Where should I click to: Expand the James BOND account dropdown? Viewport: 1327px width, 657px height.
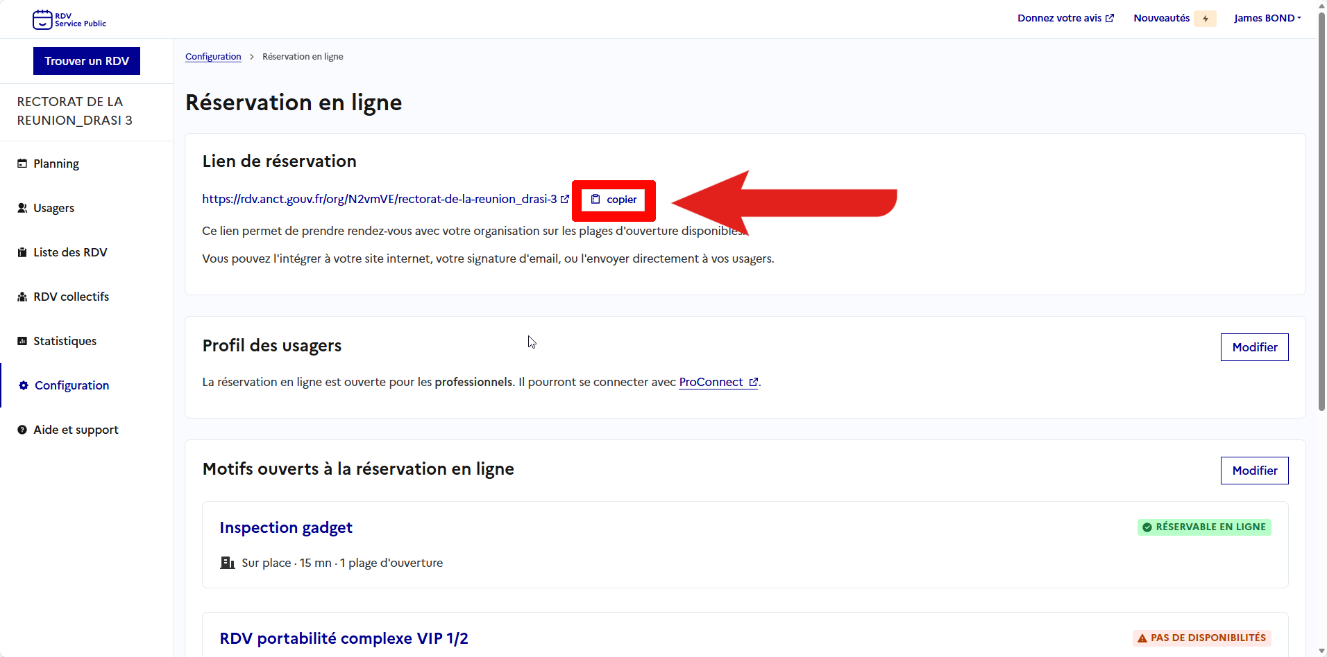coord(1267,18)
